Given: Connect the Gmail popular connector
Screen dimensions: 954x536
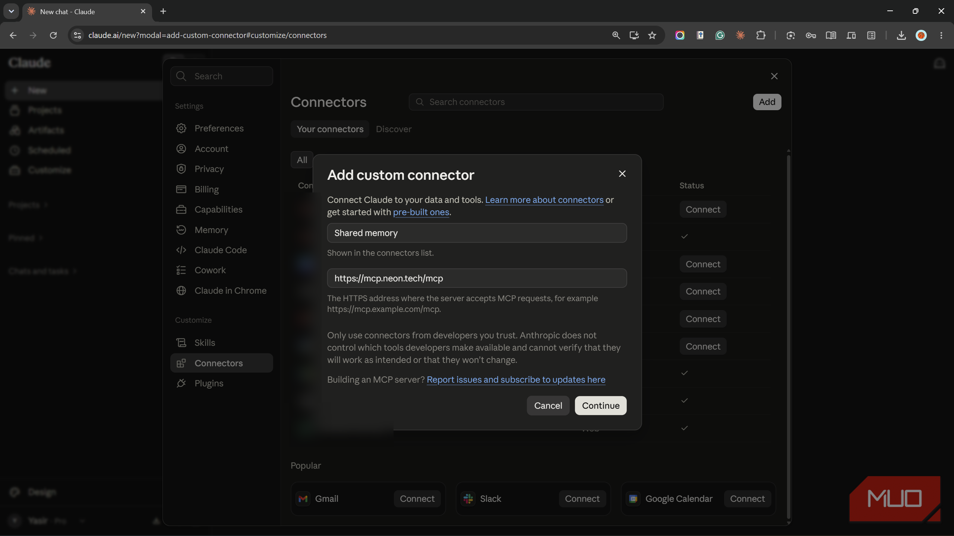Looking at the screenshot, I should click(x=417, y=499).
